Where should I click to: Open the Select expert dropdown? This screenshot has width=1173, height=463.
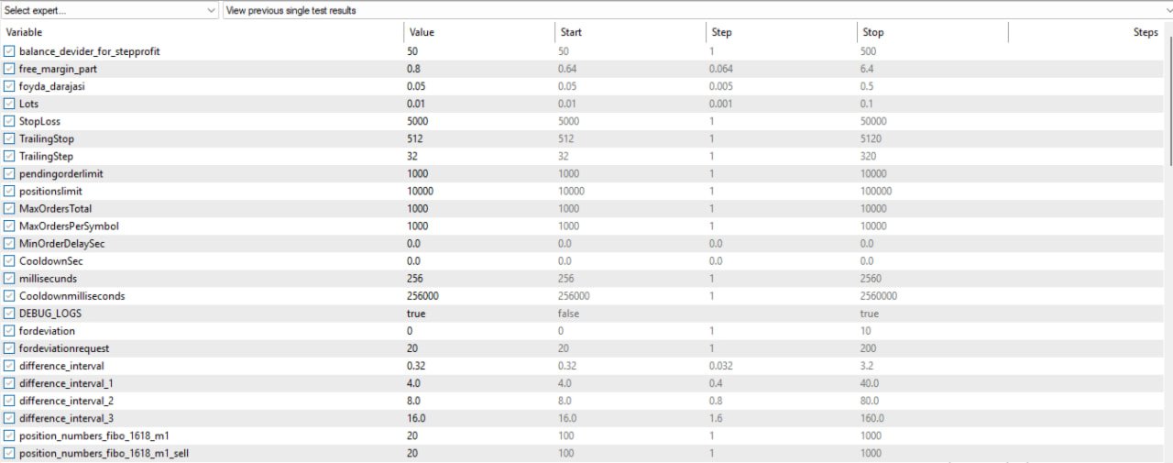(109, 10)
